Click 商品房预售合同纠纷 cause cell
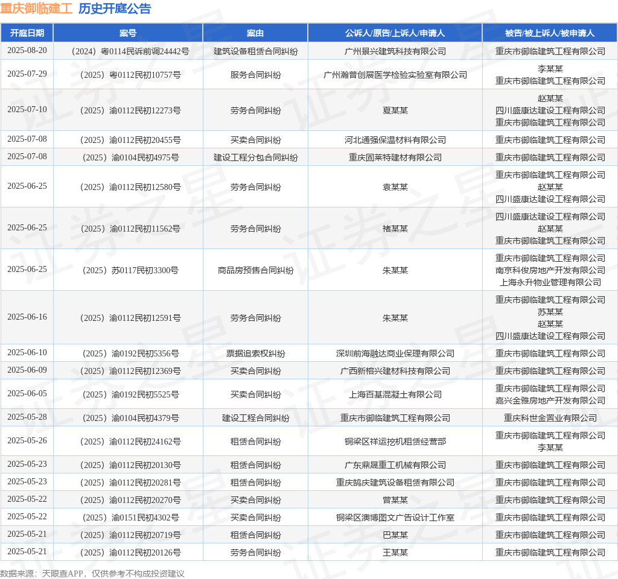The height and width of the screenshot is (579, 618). click(255, 270)
